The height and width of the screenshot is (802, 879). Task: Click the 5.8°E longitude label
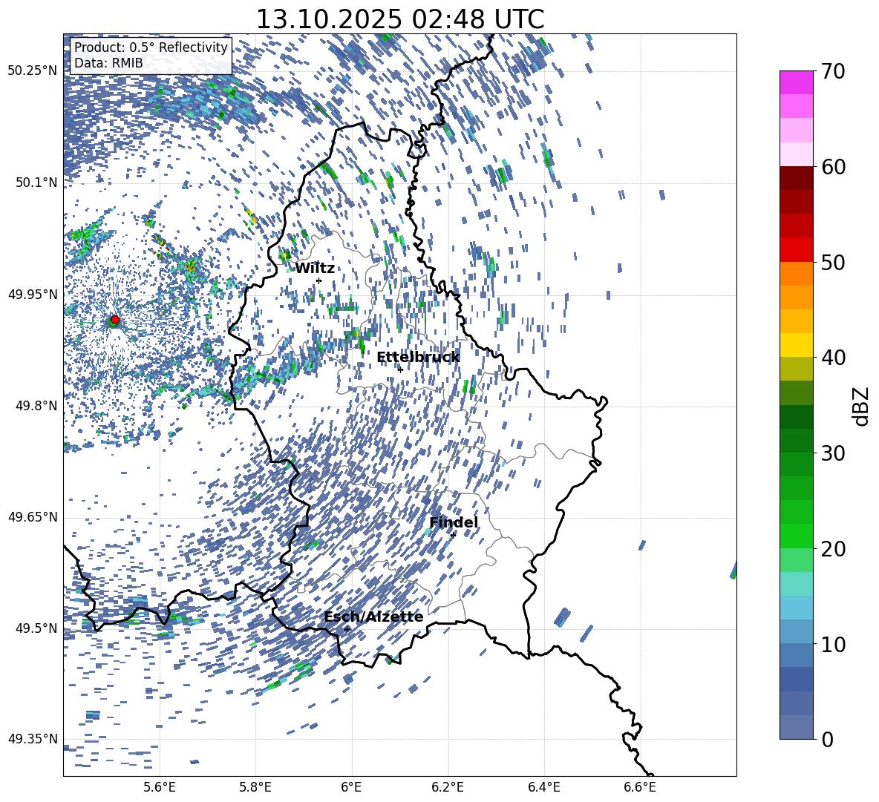click(x=255, y=787)
